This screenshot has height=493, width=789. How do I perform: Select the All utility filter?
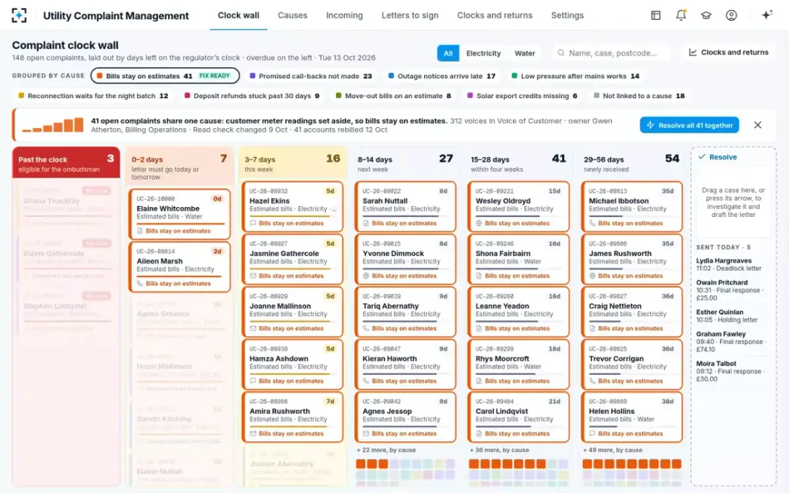click(448, 53)
